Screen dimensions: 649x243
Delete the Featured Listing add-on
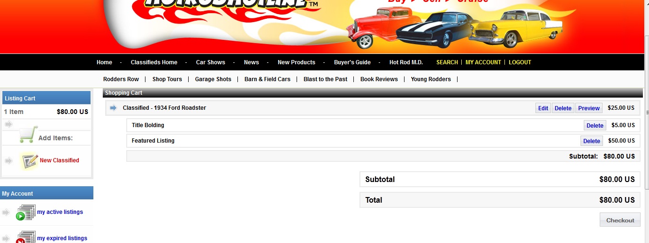(591, 141)
